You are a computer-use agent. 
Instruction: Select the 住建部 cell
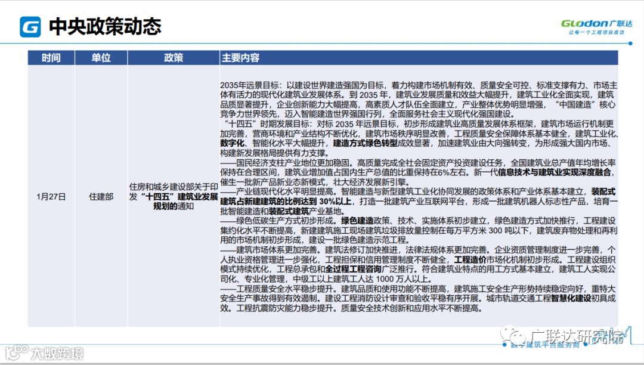pyautogui.click(x=101, y=197)
